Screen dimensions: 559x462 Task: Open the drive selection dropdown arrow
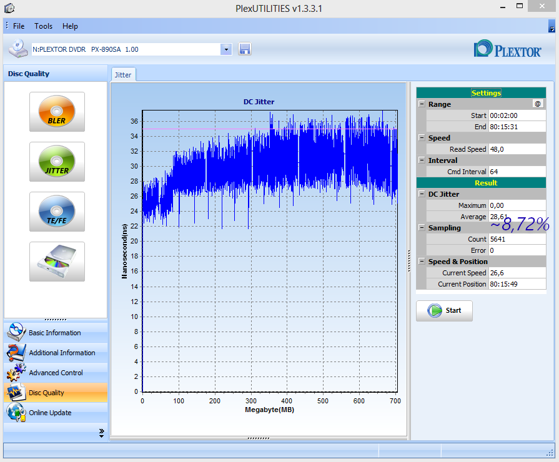(x=226, y=49)
